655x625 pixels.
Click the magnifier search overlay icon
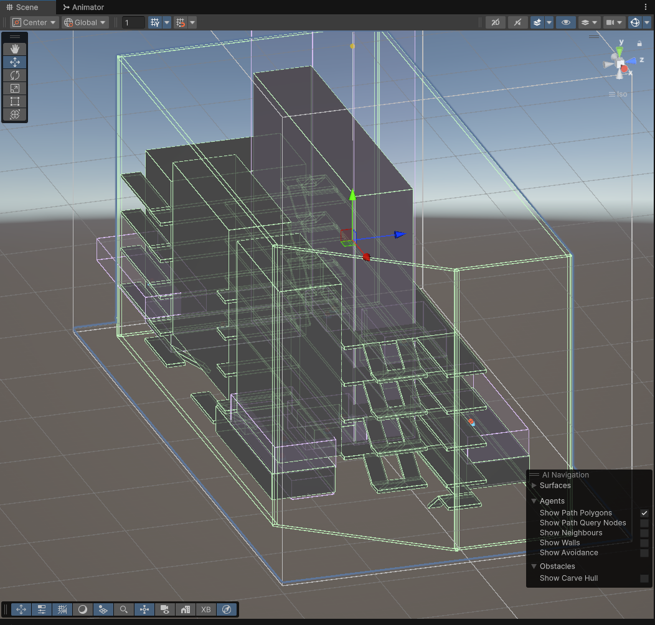pyautogui.click(x=124, y=609)
